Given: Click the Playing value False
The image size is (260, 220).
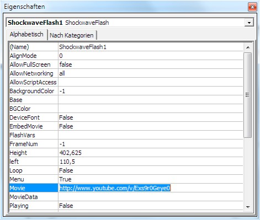Looking at the screenshot, I should (x=151, y=206).
